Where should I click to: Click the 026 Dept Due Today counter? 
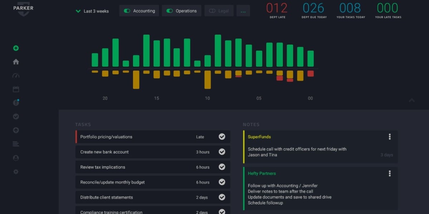(314, 10)
